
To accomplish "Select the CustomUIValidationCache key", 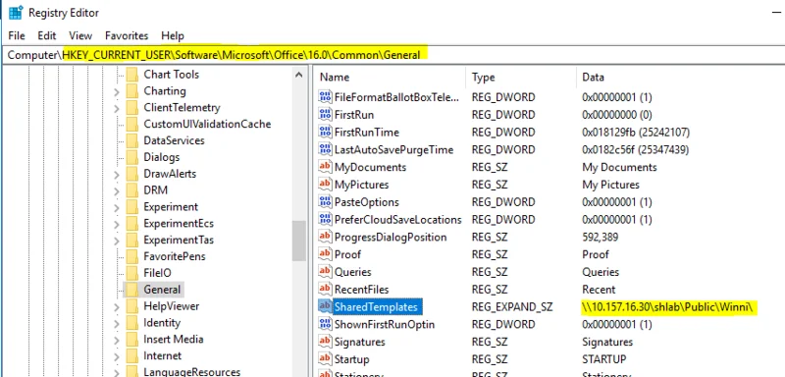I will point(207,124).
